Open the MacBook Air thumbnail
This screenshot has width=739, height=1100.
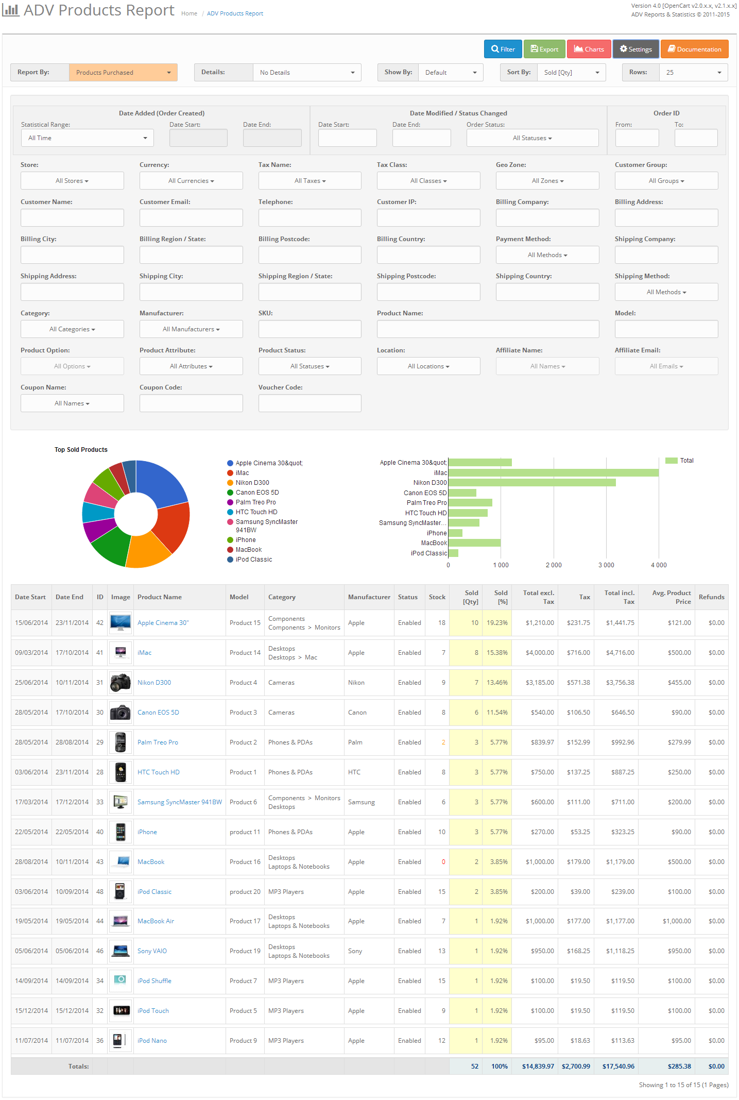[121, 921]
